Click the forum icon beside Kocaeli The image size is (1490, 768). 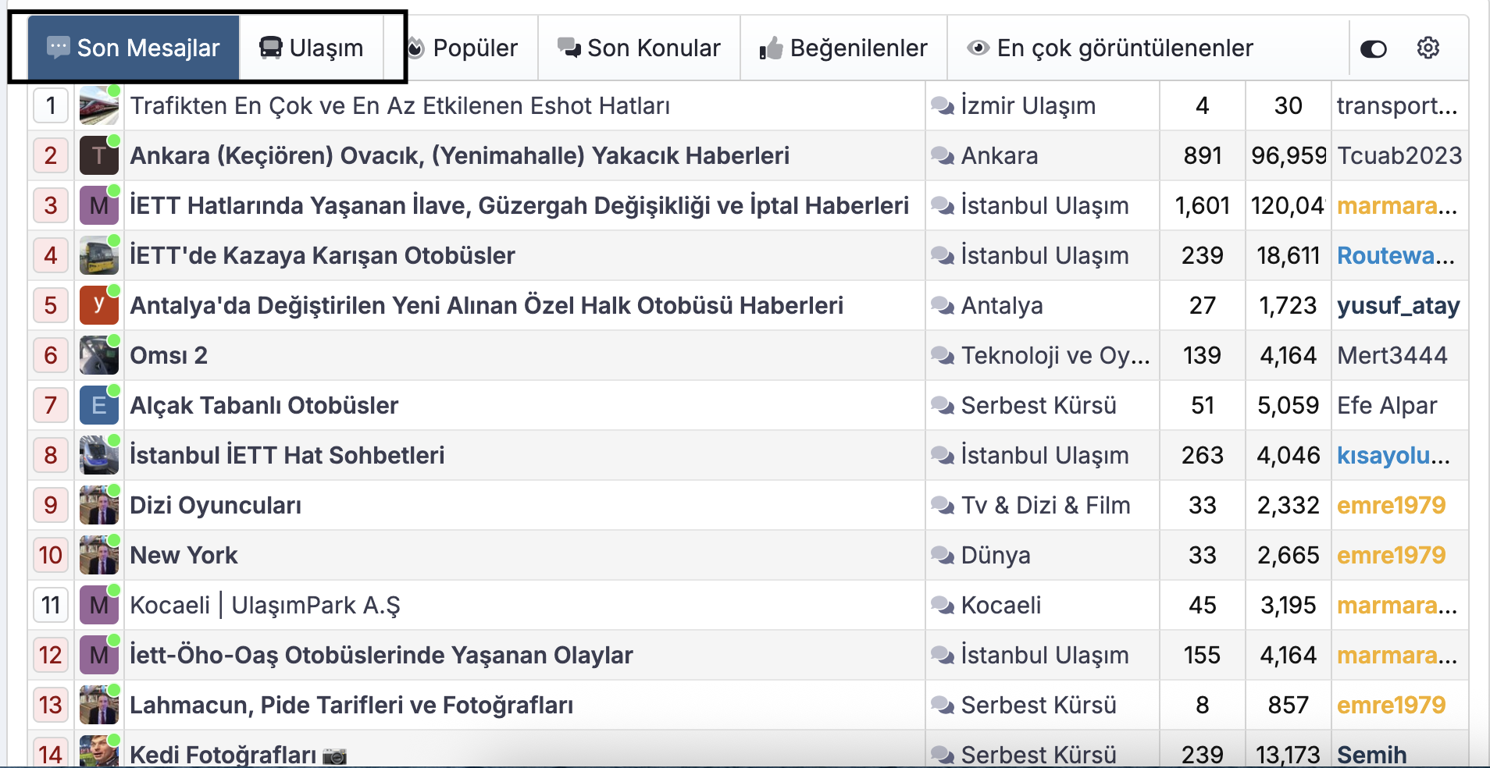[943, 606]
